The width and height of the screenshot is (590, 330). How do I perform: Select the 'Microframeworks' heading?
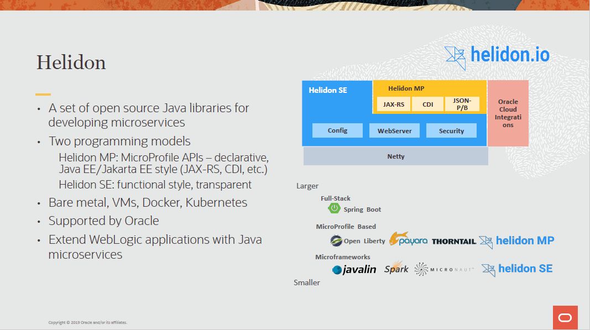pos(342,257)
